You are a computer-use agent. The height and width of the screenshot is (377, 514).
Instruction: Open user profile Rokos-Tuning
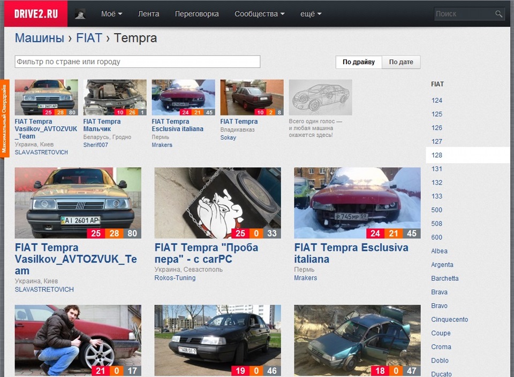pyautogui.click(x=175, y=278)
